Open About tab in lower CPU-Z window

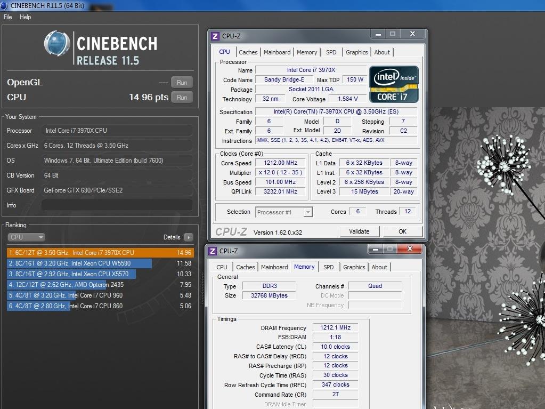(379, 267)
